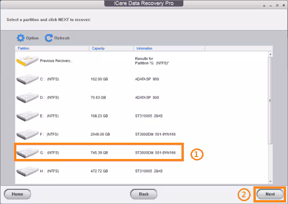Select the Previous Recovery yellow drive icon
The image size is (288, 204).
click(27, 61)
